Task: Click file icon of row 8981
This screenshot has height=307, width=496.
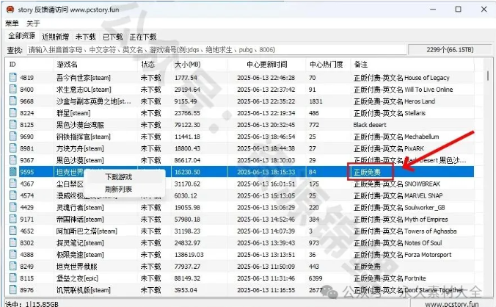Action: coord(13,148)
